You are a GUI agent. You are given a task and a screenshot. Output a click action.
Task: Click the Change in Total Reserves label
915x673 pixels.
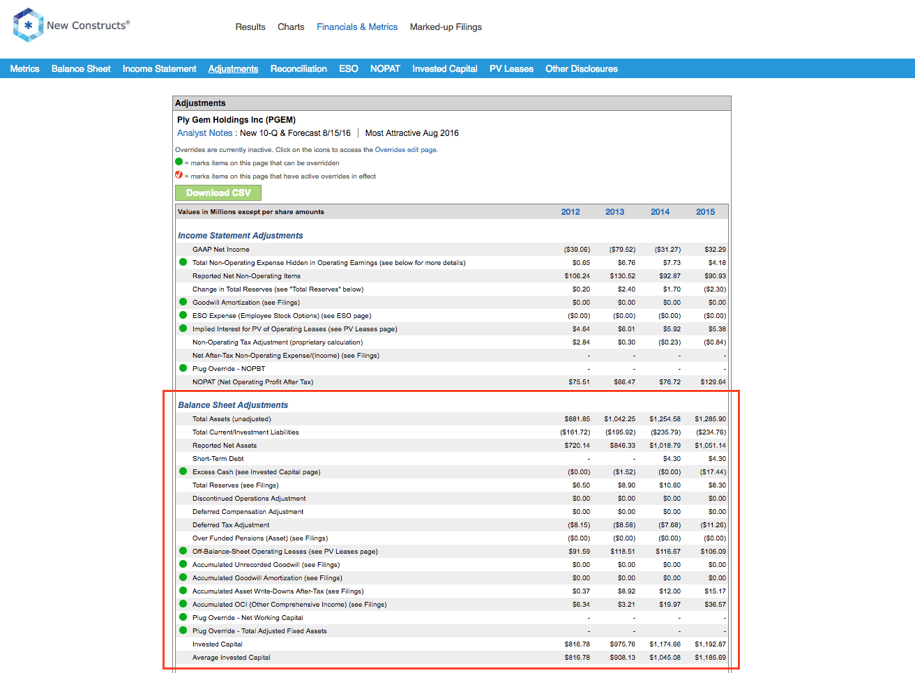[278, 289]
